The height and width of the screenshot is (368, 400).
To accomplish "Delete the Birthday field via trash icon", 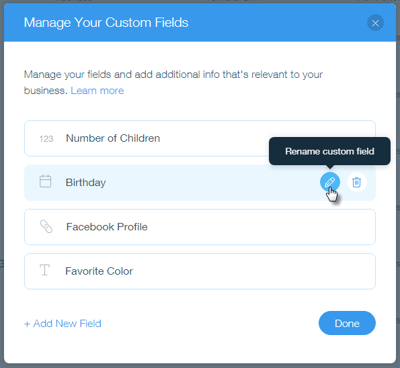I will point(356,182).
